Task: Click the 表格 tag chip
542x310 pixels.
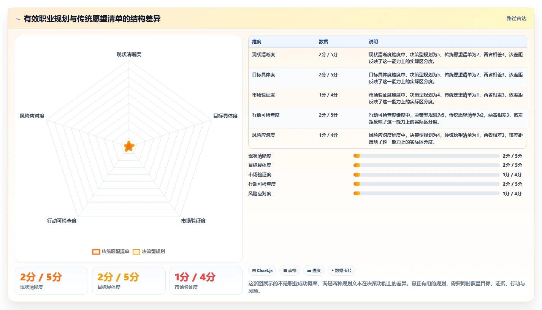Action: coord(290,270)
